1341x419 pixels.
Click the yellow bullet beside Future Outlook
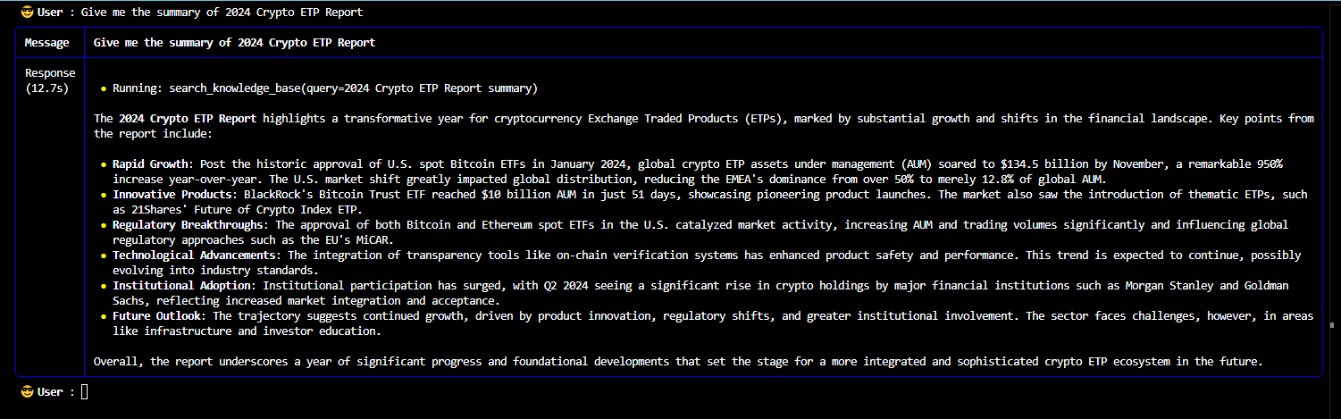pos(104,316)
